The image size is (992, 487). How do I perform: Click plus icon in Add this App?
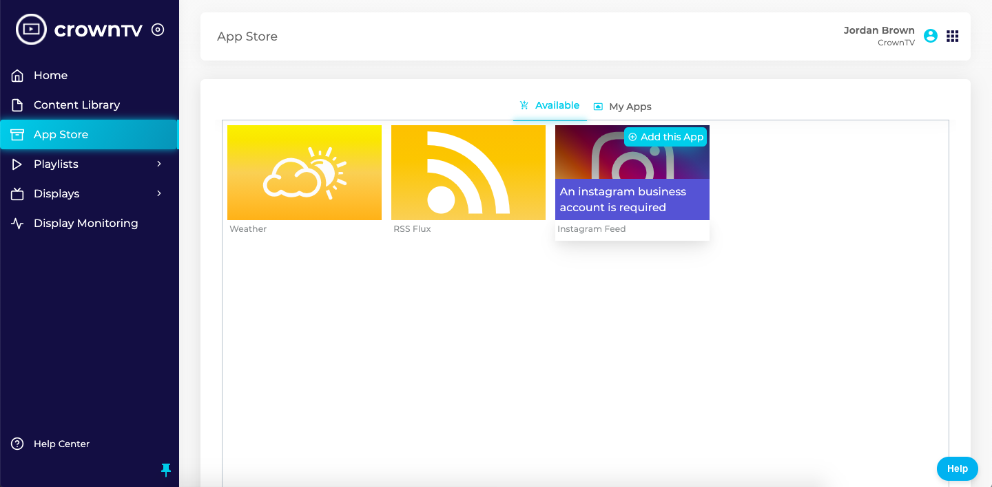632,137
